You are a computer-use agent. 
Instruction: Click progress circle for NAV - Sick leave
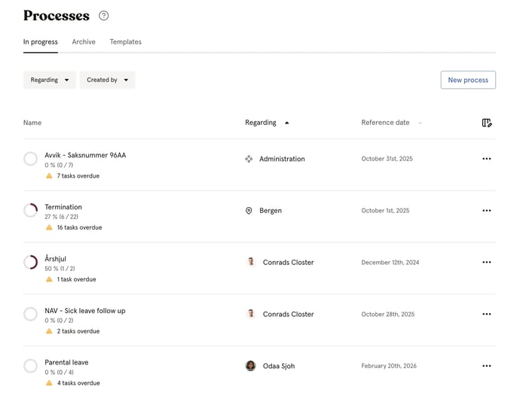click(x=31, y=314)
